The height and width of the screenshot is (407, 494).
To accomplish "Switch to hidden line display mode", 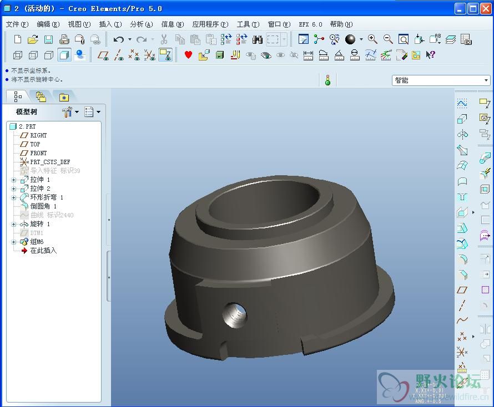I will pos(33,55).
